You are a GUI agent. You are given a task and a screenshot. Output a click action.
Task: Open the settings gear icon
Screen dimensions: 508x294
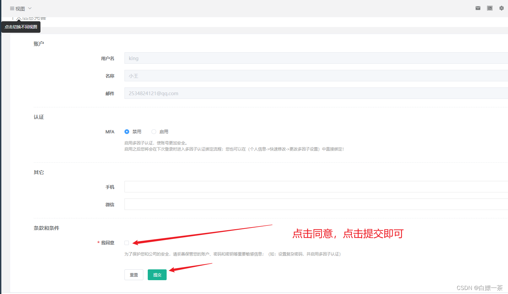(502, 8)
